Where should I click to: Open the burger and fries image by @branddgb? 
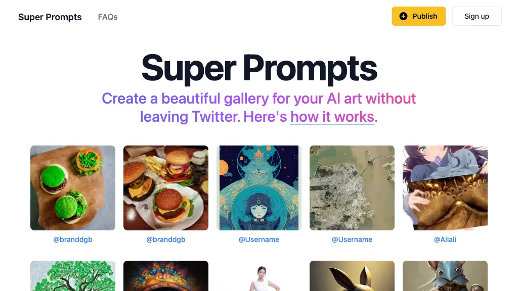166,187
